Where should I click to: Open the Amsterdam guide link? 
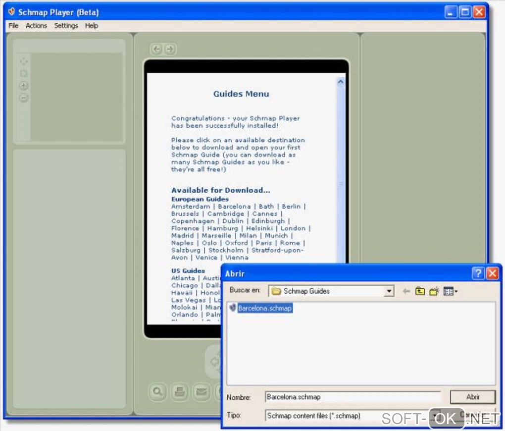[x=191, y=206]
